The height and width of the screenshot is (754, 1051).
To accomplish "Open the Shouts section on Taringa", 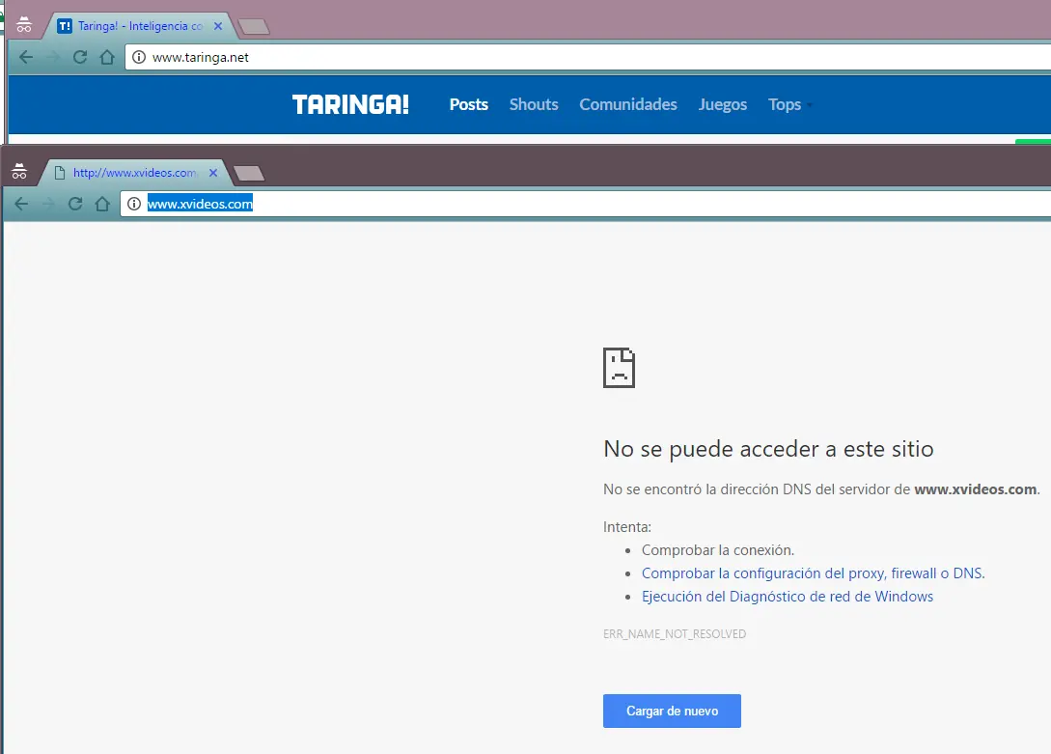I will [x=534, y=104].
